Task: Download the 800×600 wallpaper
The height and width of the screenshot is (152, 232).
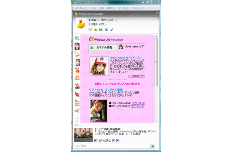Action: click(137, 106)
